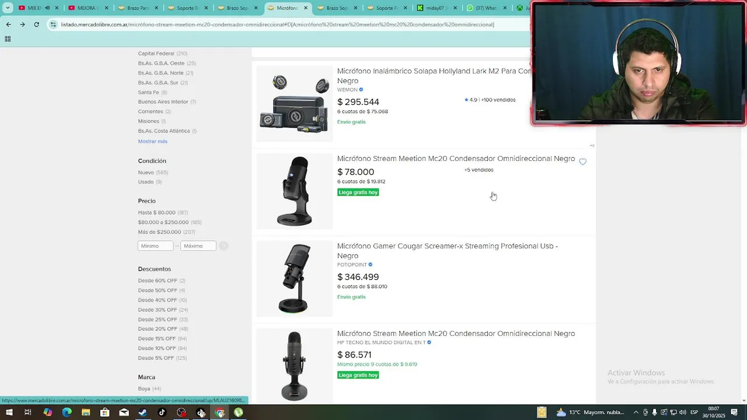Open File Explorer from the taskbar
747x420 pixels.
[x=86, y=412]
